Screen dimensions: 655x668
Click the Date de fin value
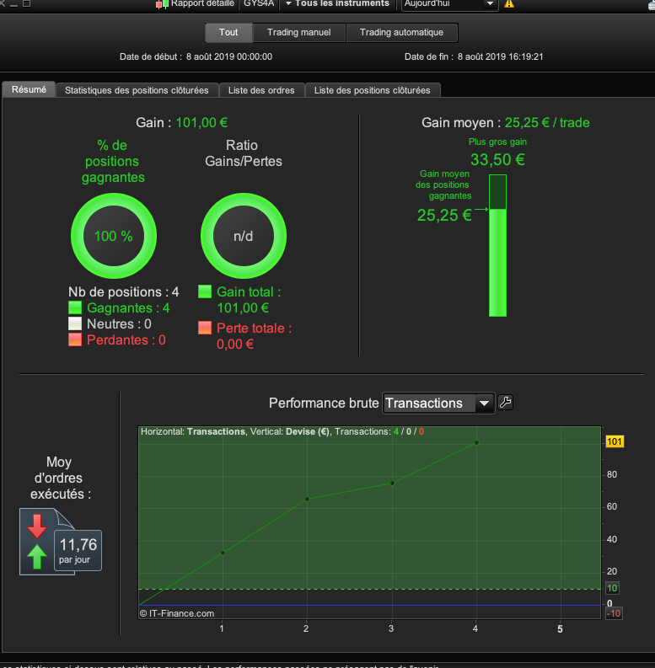click(501, 56)
